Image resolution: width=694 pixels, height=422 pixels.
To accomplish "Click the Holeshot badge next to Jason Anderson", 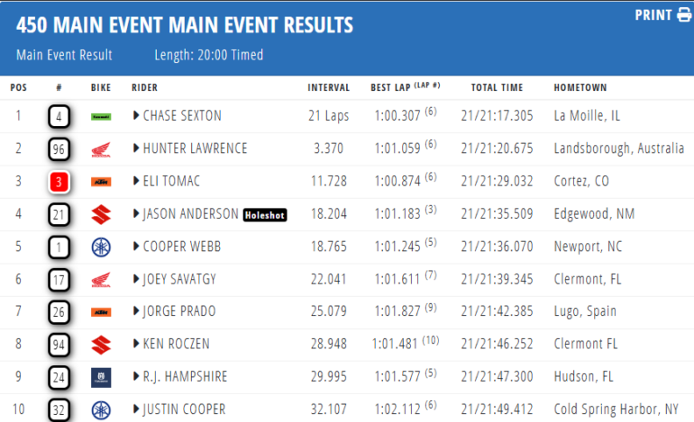I will [x=266, y=214].
